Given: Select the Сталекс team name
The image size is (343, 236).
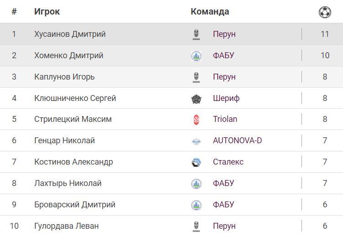Looking at the screenshot, I should coord(228,162).
